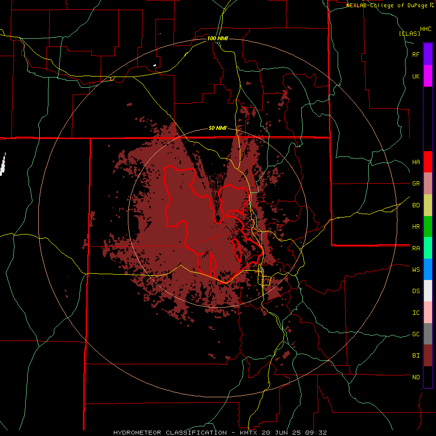
Task: Click the GC gray legend swatch
Action: pyautogui.click(x=428, y=334)
